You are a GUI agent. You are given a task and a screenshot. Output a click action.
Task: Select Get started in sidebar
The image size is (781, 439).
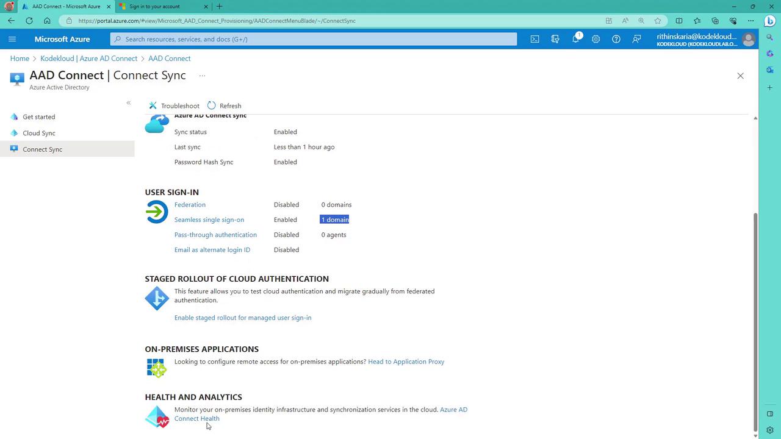point(39,116)
